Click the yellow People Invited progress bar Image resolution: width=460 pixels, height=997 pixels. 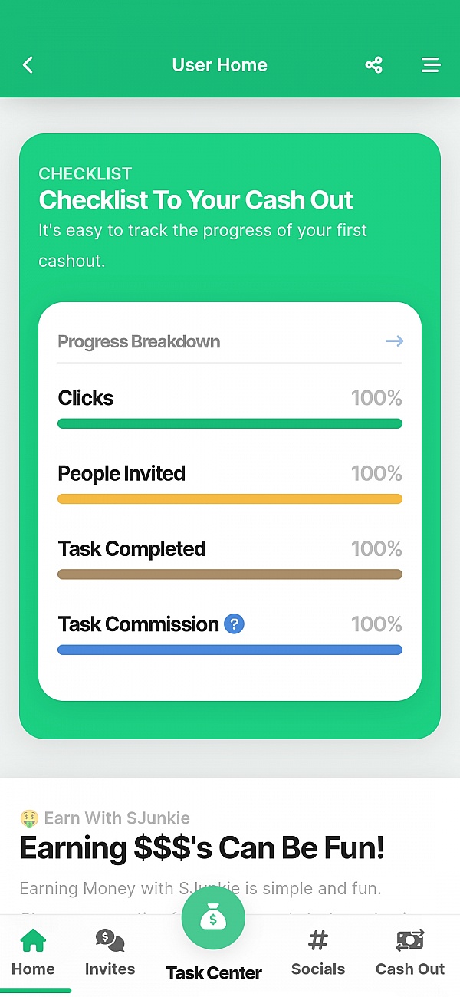coord(230,499)
